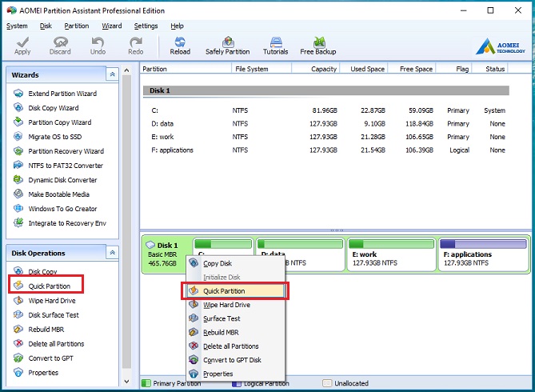The image size is (535, 392).
Task: Click the Reload toolbar icon
Action: point(180,46)
